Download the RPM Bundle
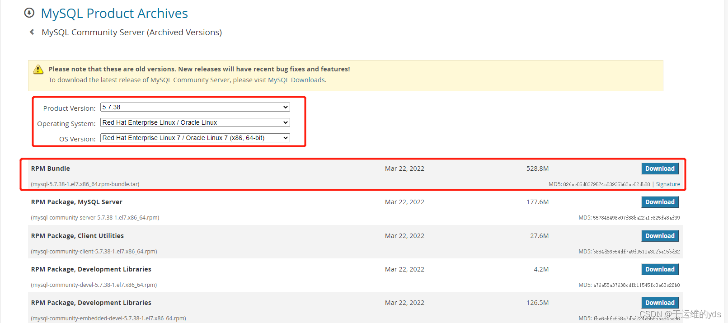 [x=660, y=169]
